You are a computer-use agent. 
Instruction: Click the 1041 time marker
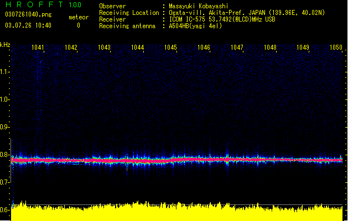(x=38, y=48)
